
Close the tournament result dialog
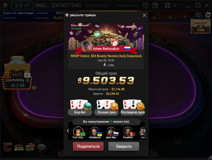(144, 15)
